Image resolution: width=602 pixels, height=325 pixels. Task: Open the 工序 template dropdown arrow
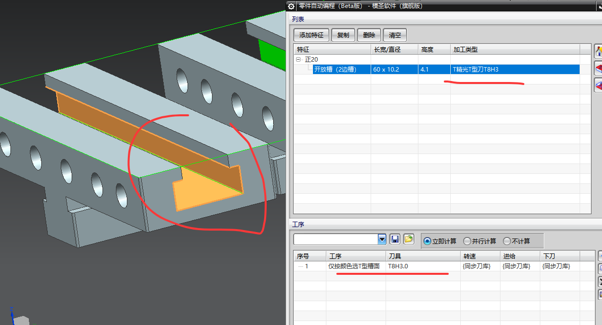click(382, 240)
